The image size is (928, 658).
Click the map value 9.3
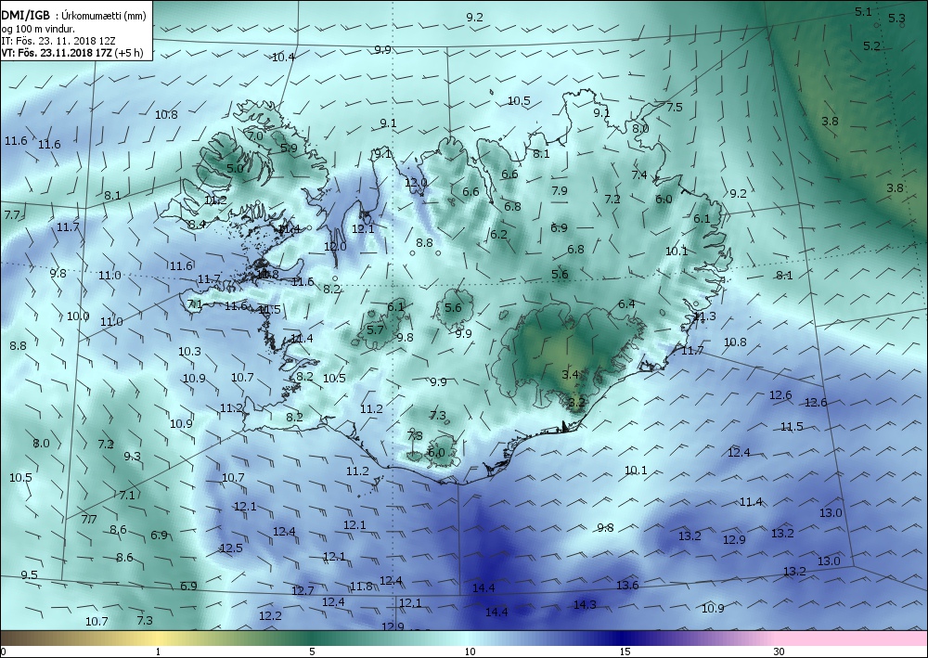(132, 456)
